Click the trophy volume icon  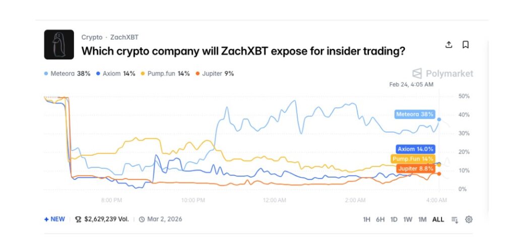click(78, 219)
